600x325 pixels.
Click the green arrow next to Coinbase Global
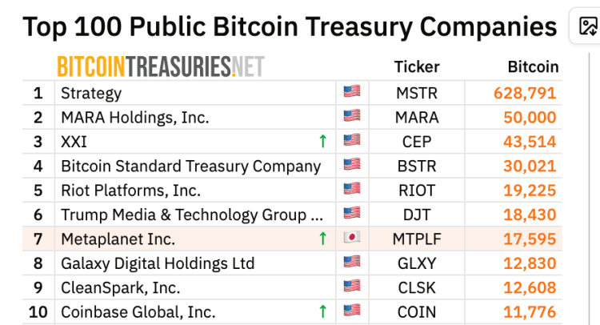[x=322, y=311]
